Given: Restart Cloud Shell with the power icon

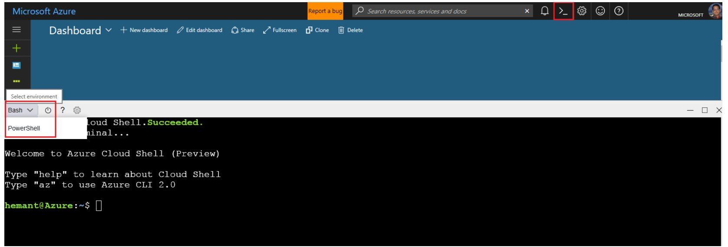Looking at the screenshot, I should coord(48,110).
